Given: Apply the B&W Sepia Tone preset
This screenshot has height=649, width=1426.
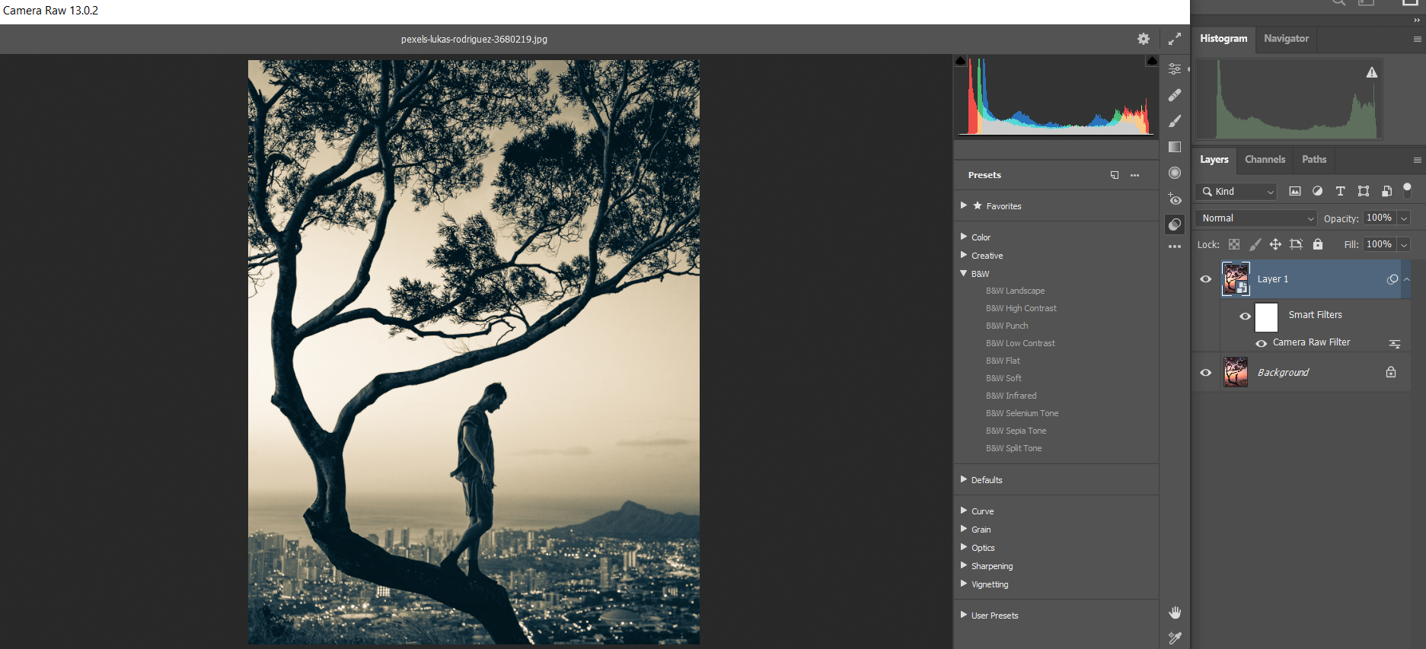Looking at the screenshot, I should pos(1016,431).
